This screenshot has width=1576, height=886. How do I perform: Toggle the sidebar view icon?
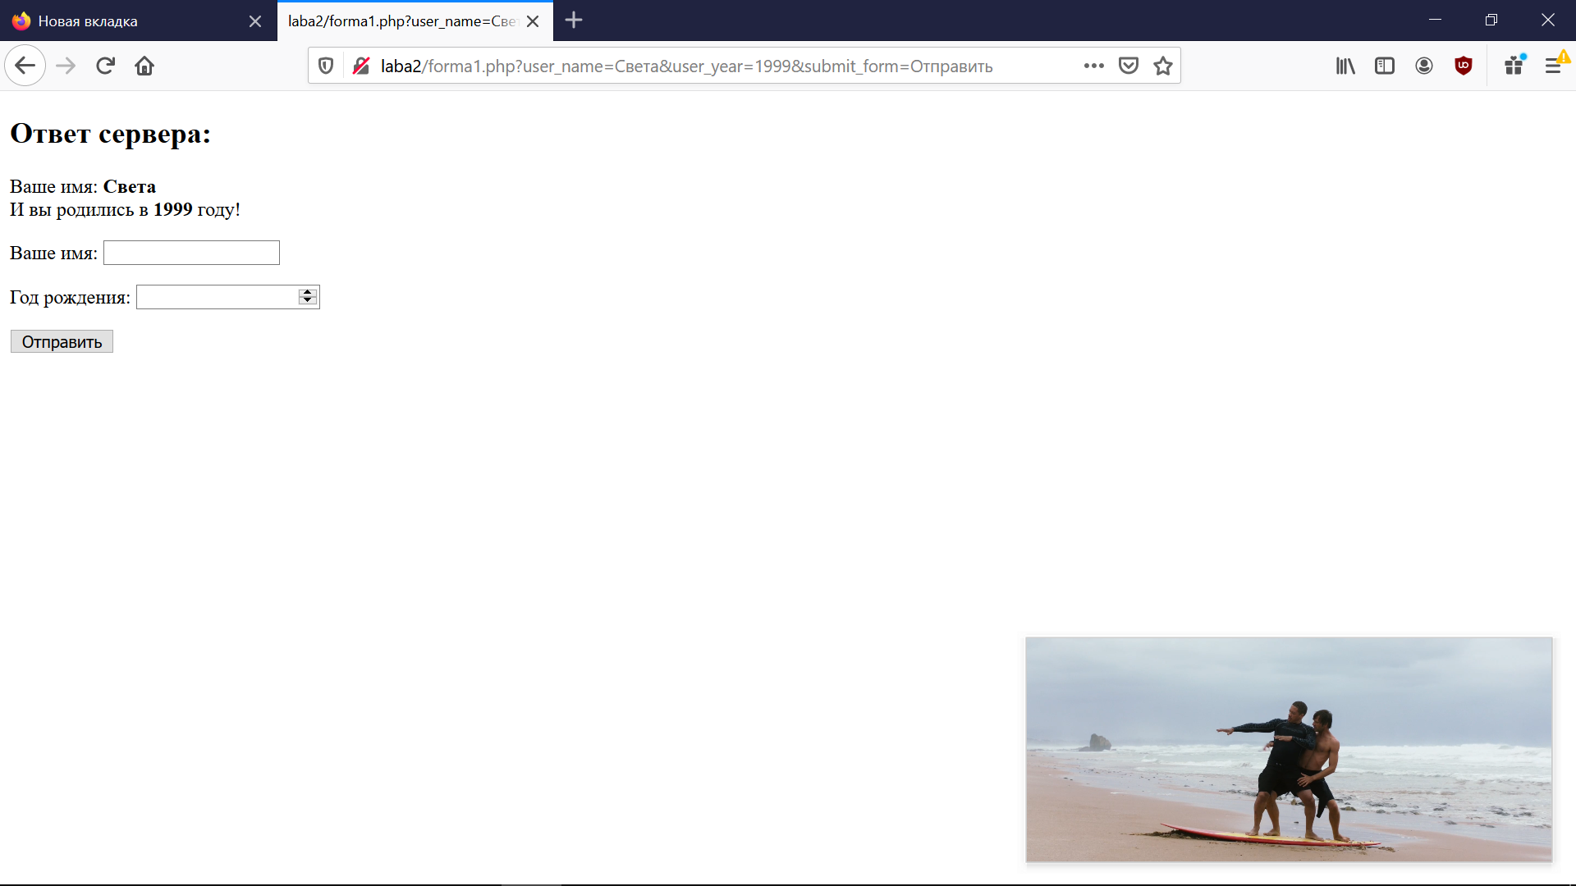click(x=1385, y=66)
